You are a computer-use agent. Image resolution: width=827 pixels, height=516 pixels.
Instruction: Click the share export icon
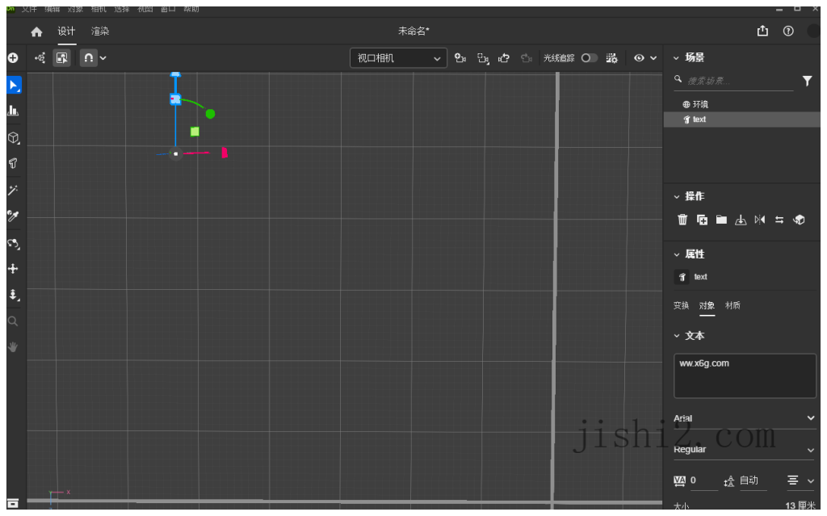point(762,31)
